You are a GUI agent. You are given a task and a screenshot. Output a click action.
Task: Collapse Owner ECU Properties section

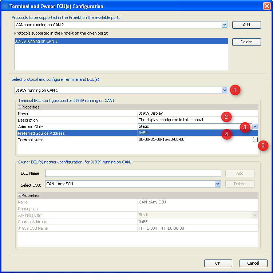20,195
